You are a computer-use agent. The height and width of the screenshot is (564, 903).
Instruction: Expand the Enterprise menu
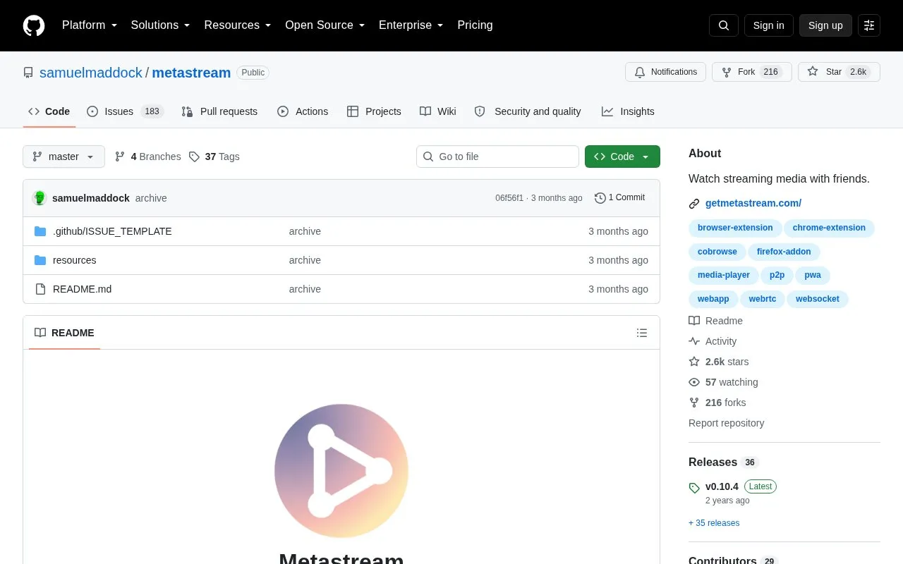click(x=411, y=25)
